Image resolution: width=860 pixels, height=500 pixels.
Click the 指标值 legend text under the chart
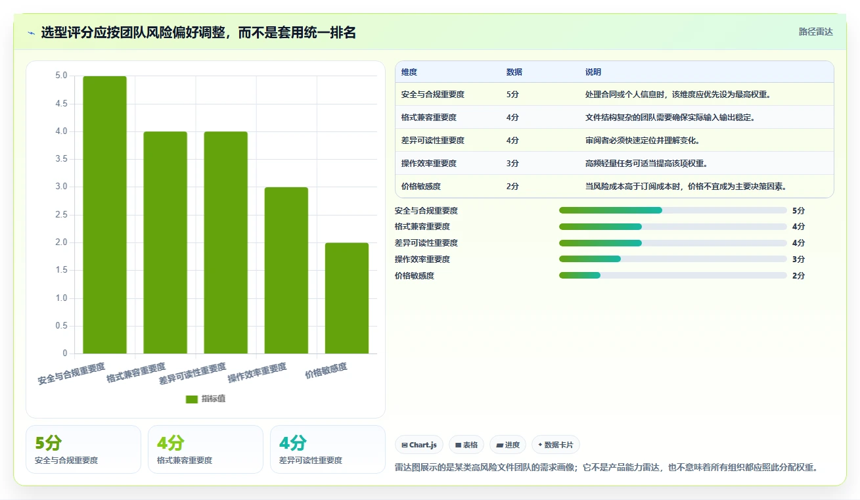(x=213, y=399)
